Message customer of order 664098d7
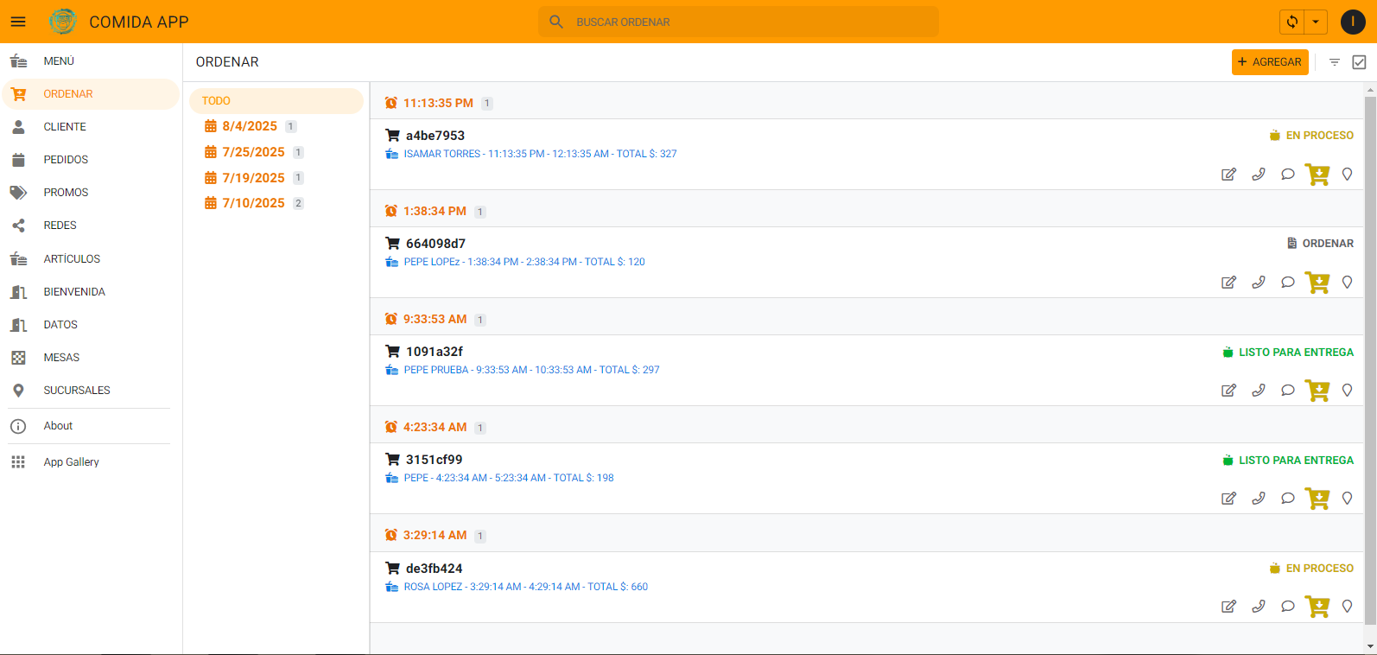The image size is (1377, 655). pyautogui.click(x=1288, y=283)
